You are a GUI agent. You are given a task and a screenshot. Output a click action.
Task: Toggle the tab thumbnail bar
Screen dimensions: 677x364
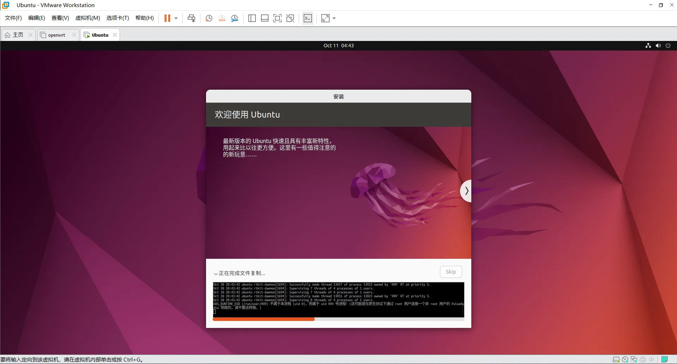click(x=265, y=18)
